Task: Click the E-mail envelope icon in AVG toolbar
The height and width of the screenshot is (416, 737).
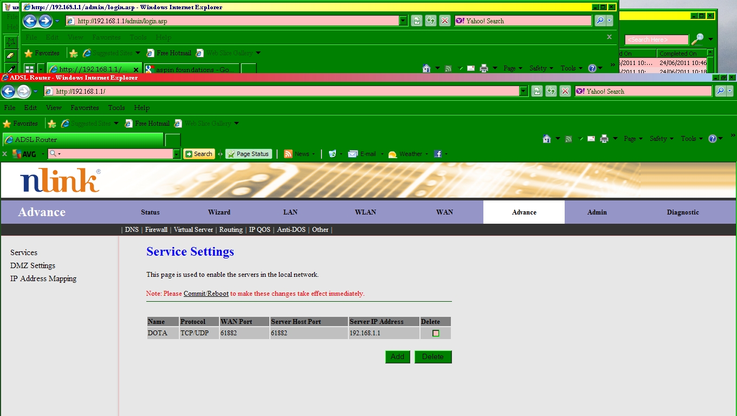Action: (x=353, y=154)
